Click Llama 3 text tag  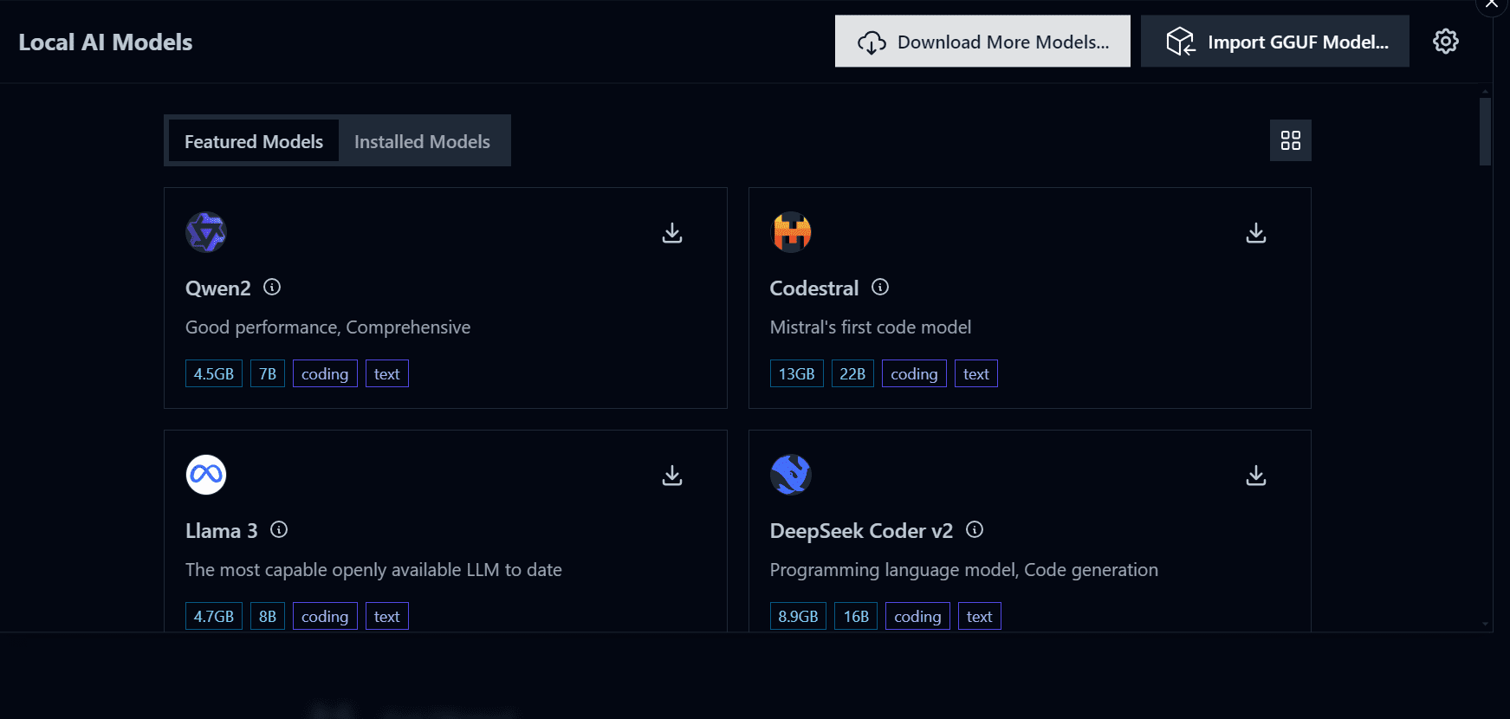387,616
